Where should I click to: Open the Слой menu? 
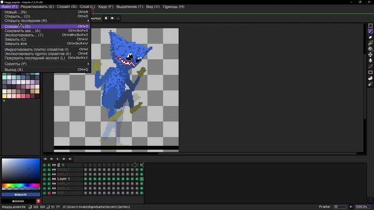(x=87, y=6)
